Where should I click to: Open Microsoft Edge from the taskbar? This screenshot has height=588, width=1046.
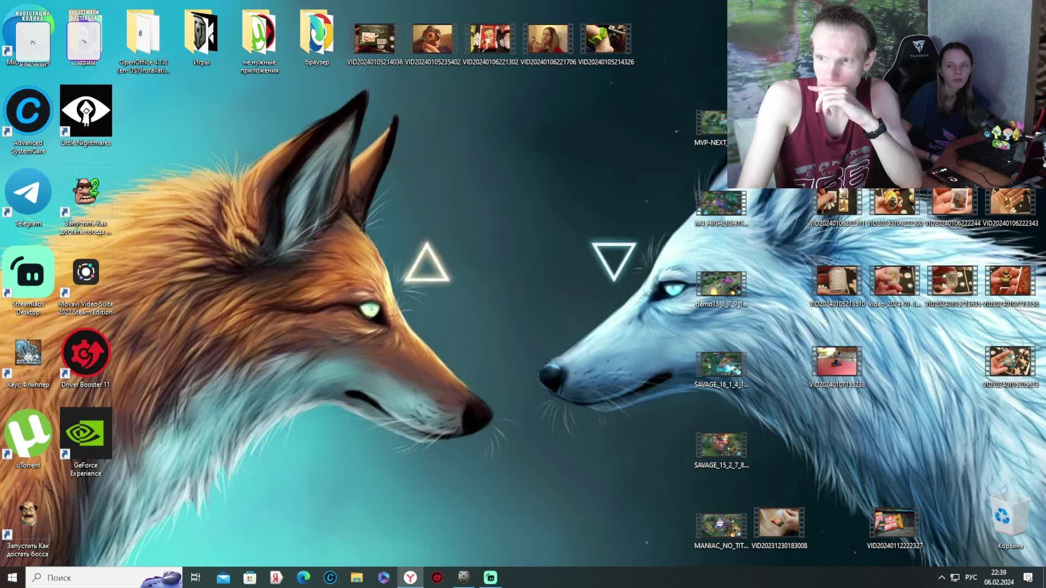point(303,577)
